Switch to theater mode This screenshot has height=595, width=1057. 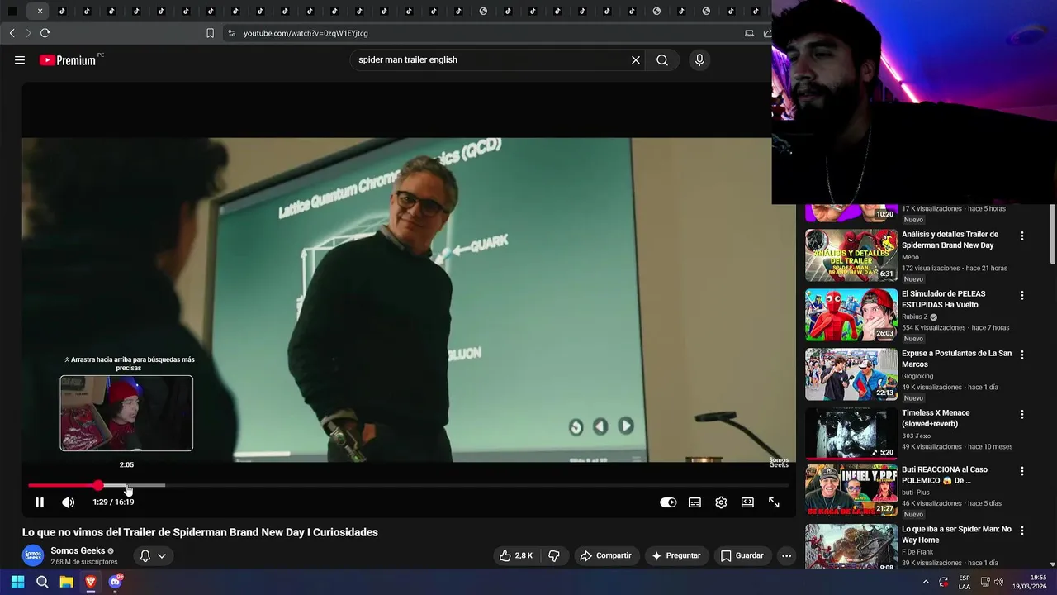coord(747,502)
